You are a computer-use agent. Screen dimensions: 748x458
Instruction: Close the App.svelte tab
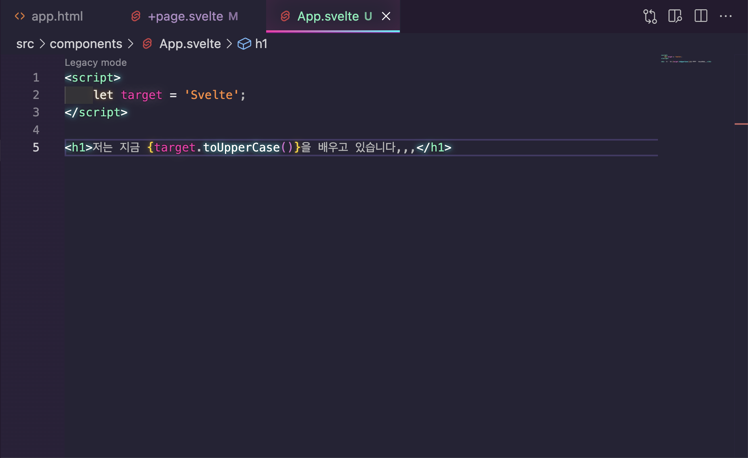click(386, 16)
